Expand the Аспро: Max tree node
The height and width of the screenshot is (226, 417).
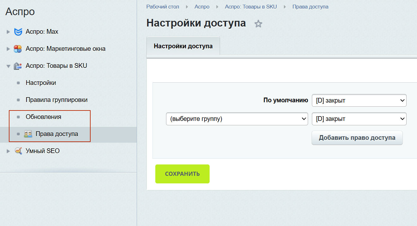pyautogui.click(x=9, y=32)
